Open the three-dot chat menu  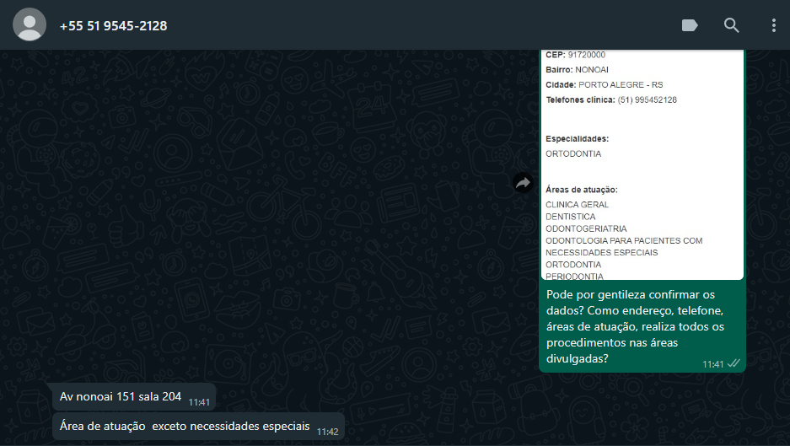773,25
